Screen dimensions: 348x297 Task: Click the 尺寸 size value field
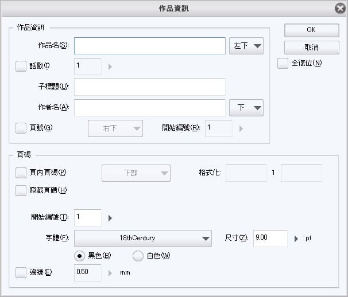tap(270, 238)
